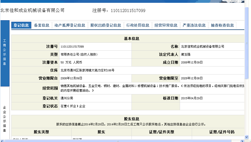Image resolution: width=251 pixels, height=142 pixels.
Task: View the 行政处罚信息 tab
Action: pyautogui.click(x=138, y=25)
